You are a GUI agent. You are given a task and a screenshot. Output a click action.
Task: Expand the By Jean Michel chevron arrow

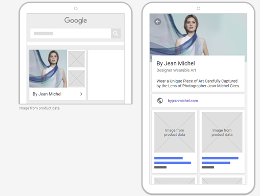point(81,94)
